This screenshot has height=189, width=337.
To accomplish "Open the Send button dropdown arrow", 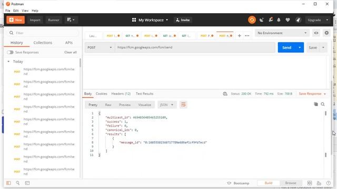I will click(300, 47).
